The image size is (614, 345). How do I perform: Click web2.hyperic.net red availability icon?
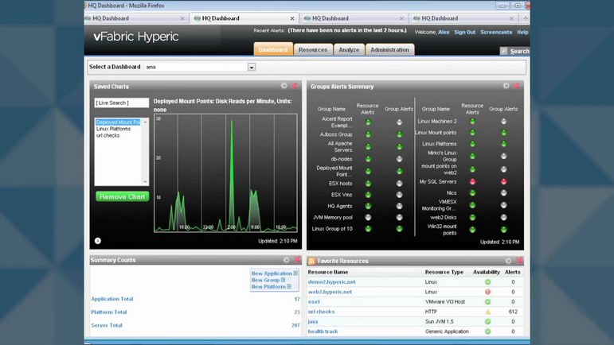[487, 292]
